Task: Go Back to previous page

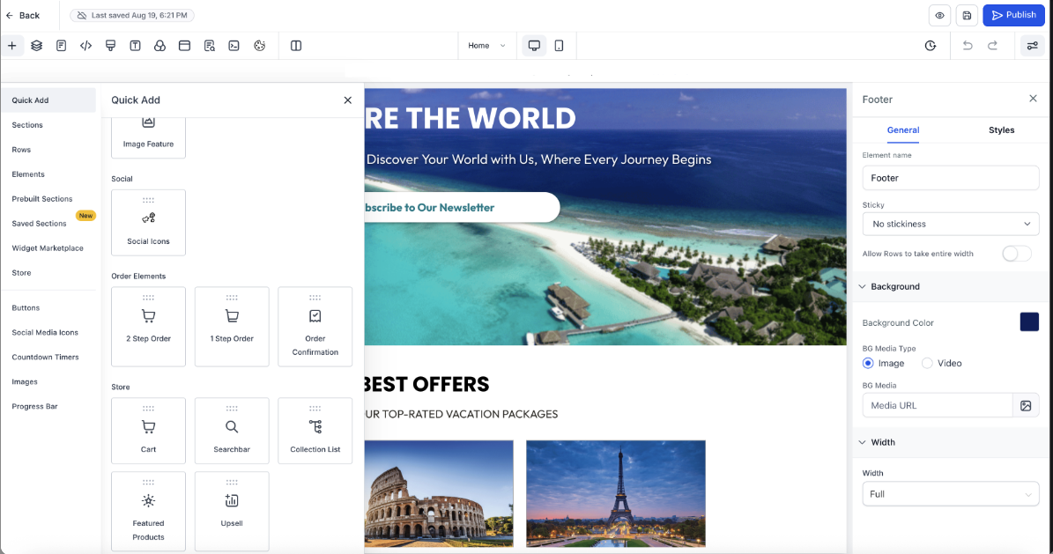Action: (x=23, y=16)
